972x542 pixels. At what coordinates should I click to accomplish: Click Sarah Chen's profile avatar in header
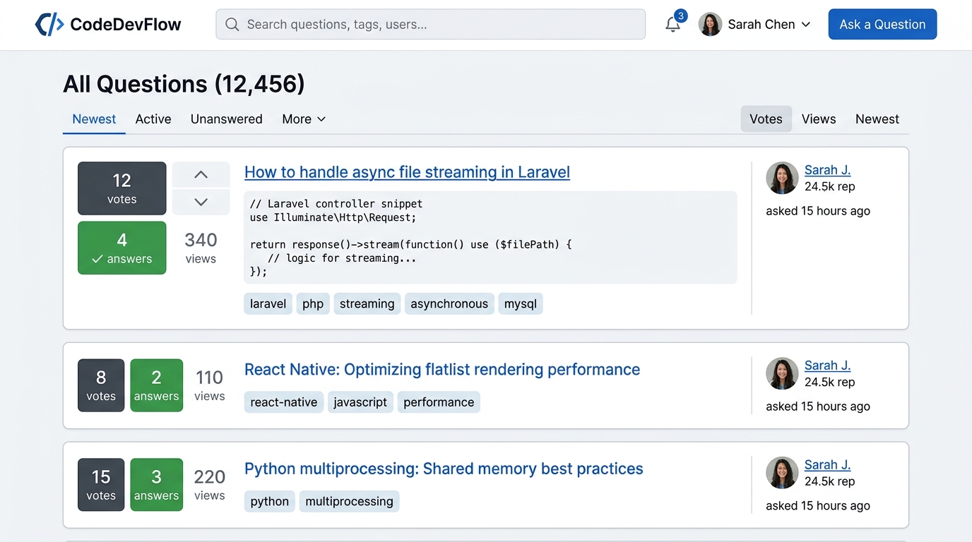coord(710,25)
